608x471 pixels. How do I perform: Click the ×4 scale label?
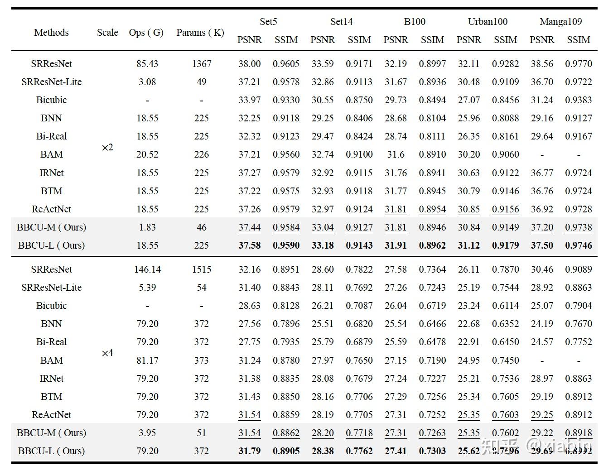point(107,353)
